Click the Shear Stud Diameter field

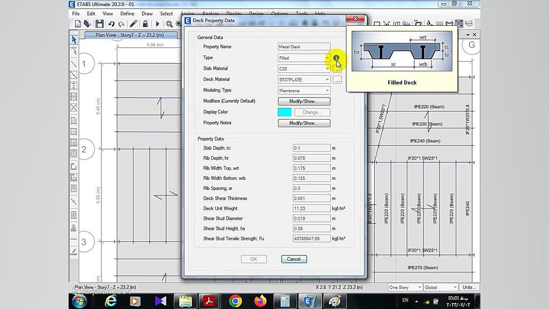311,219
